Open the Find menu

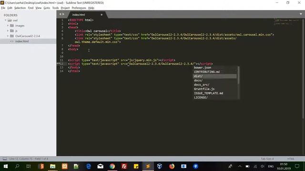point(30,8)
